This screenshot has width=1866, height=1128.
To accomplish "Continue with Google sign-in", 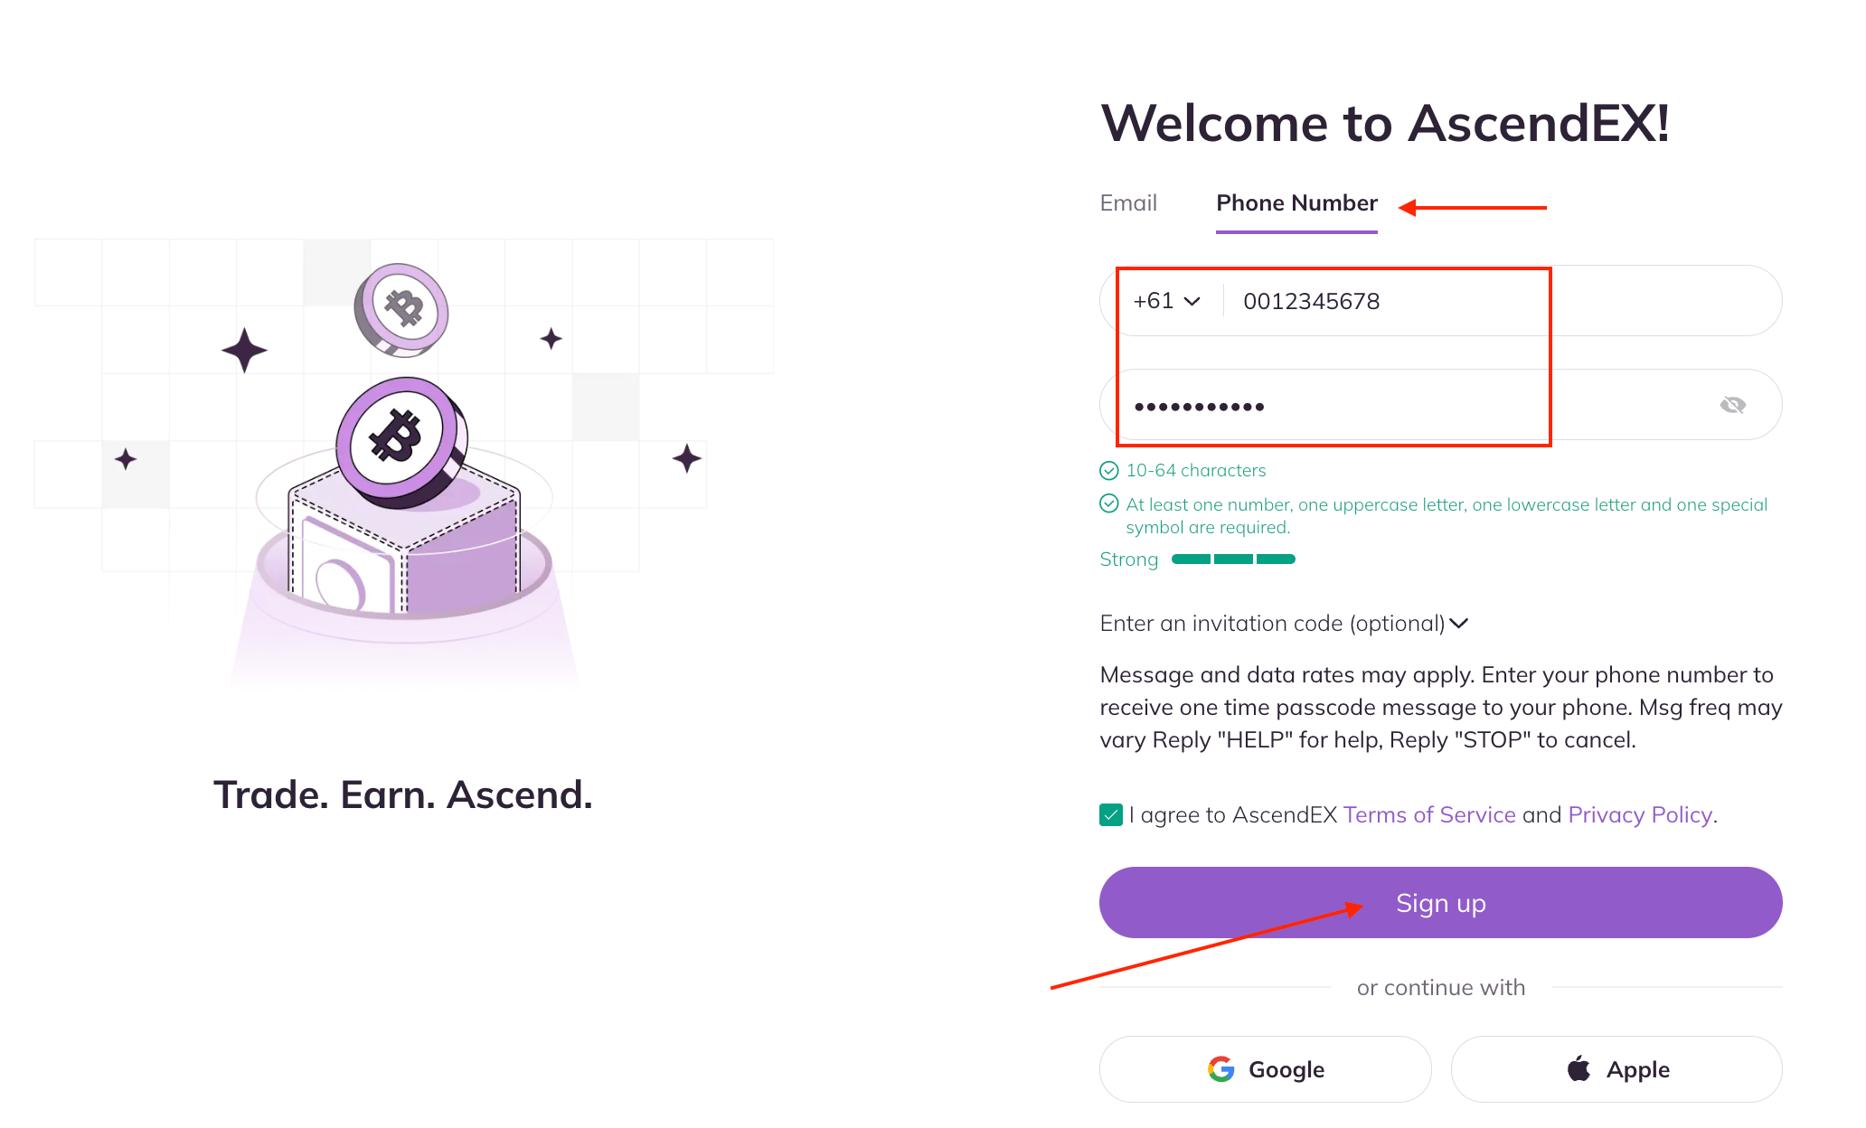I will (1265, 1069).
